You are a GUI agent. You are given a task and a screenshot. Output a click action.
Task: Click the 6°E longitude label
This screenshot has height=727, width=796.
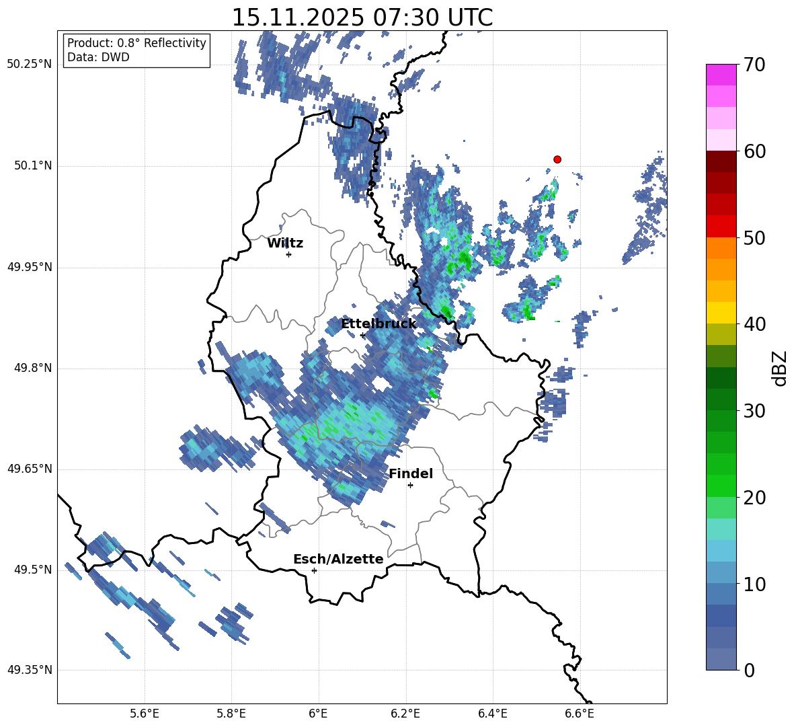318,714
